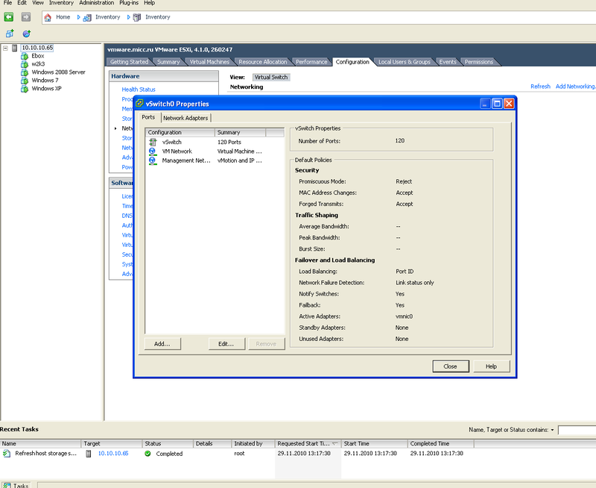Click the Refresh link in Networking

(540, 87)
